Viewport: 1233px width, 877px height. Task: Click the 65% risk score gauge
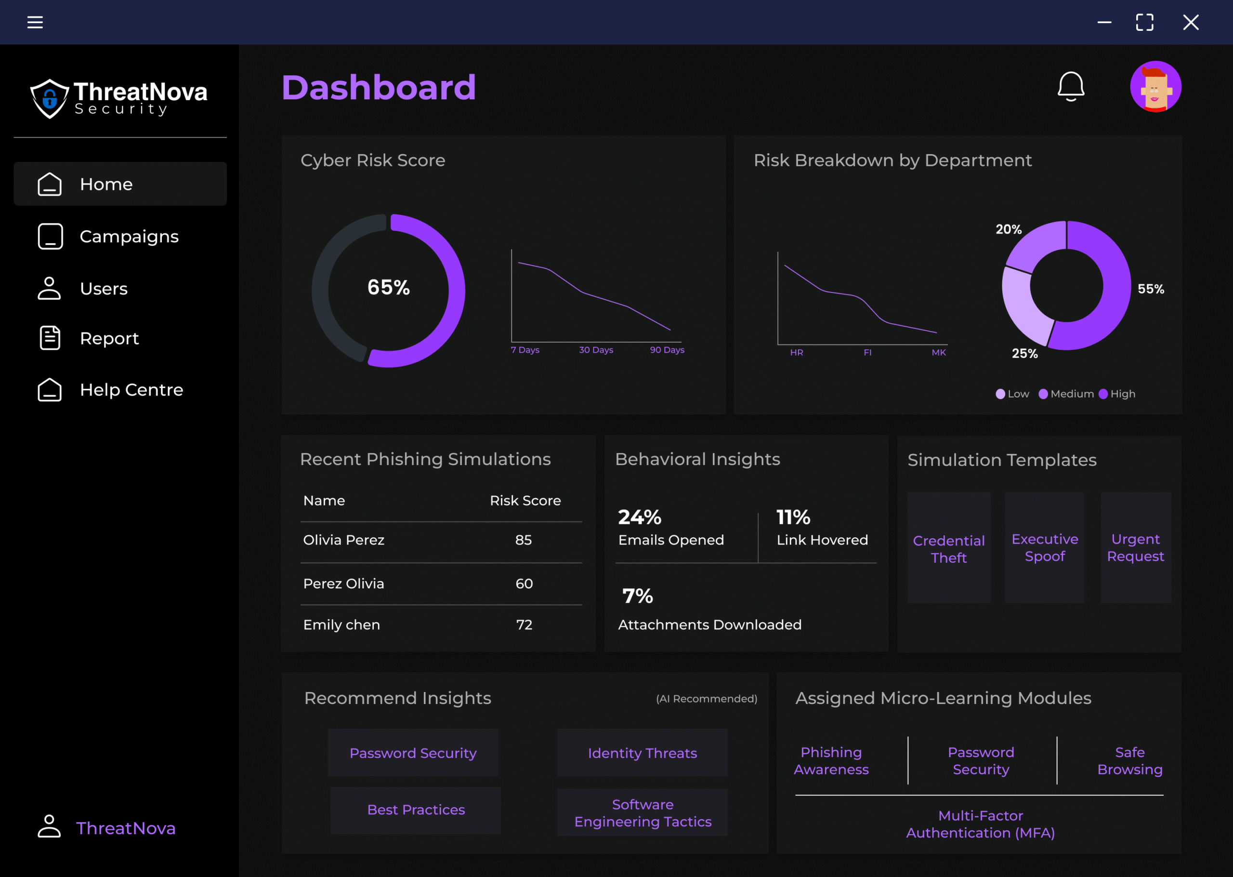click(388, 291)
